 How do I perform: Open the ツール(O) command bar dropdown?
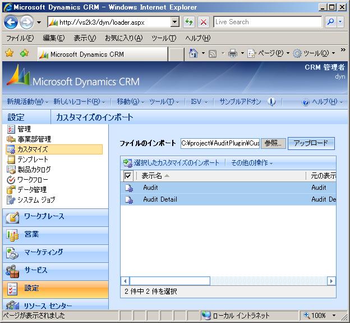(x=333, y=53)
